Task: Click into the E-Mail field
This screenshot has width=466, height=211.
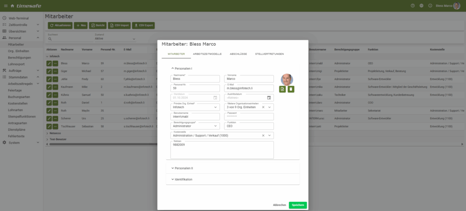Action: point(249,88)
